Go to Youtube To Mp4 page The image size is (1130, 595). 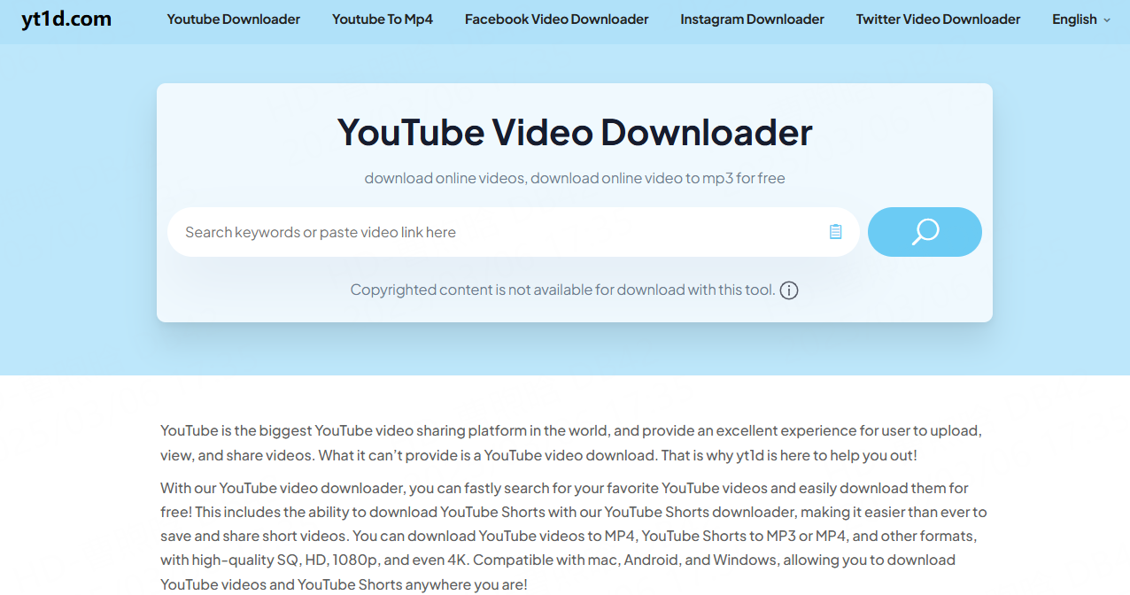(383, 19)
